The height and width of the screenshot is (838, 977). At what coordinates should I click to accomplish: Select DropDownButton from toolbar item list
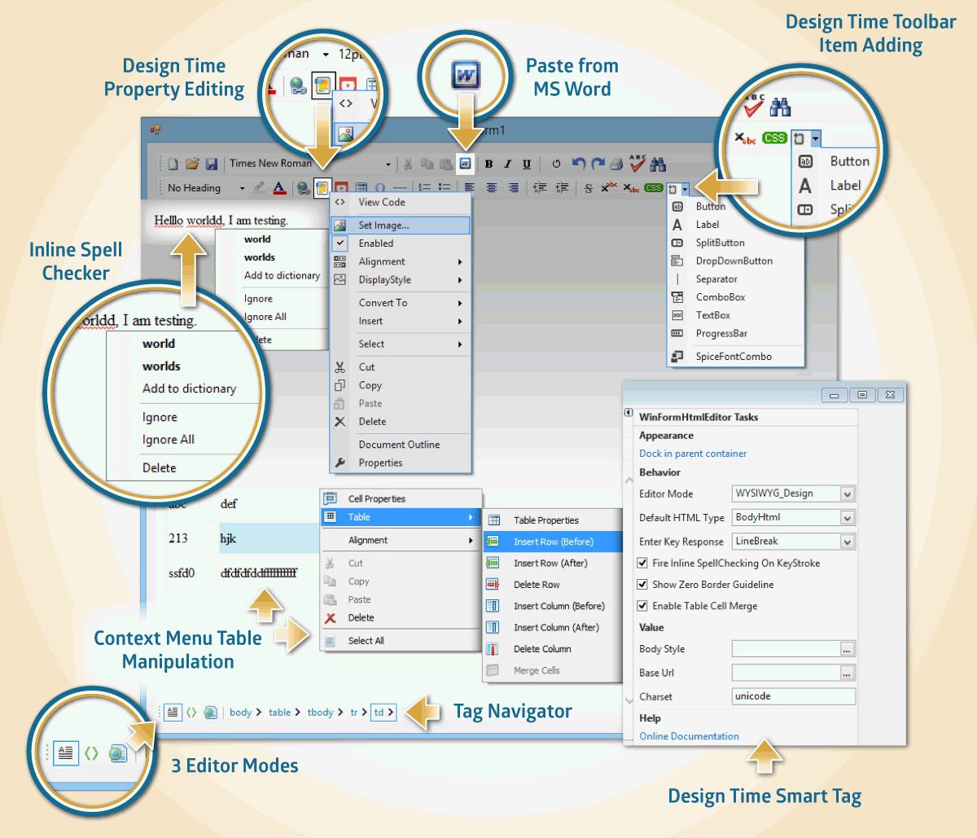coord(735,261)
